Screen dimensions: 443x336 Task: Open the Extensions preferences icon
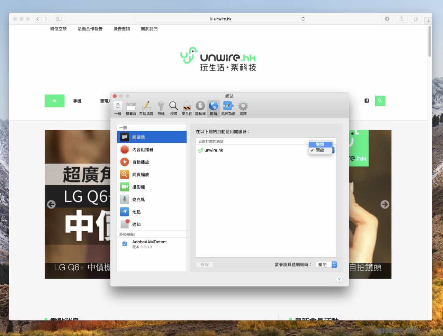(x=228, y=108)
